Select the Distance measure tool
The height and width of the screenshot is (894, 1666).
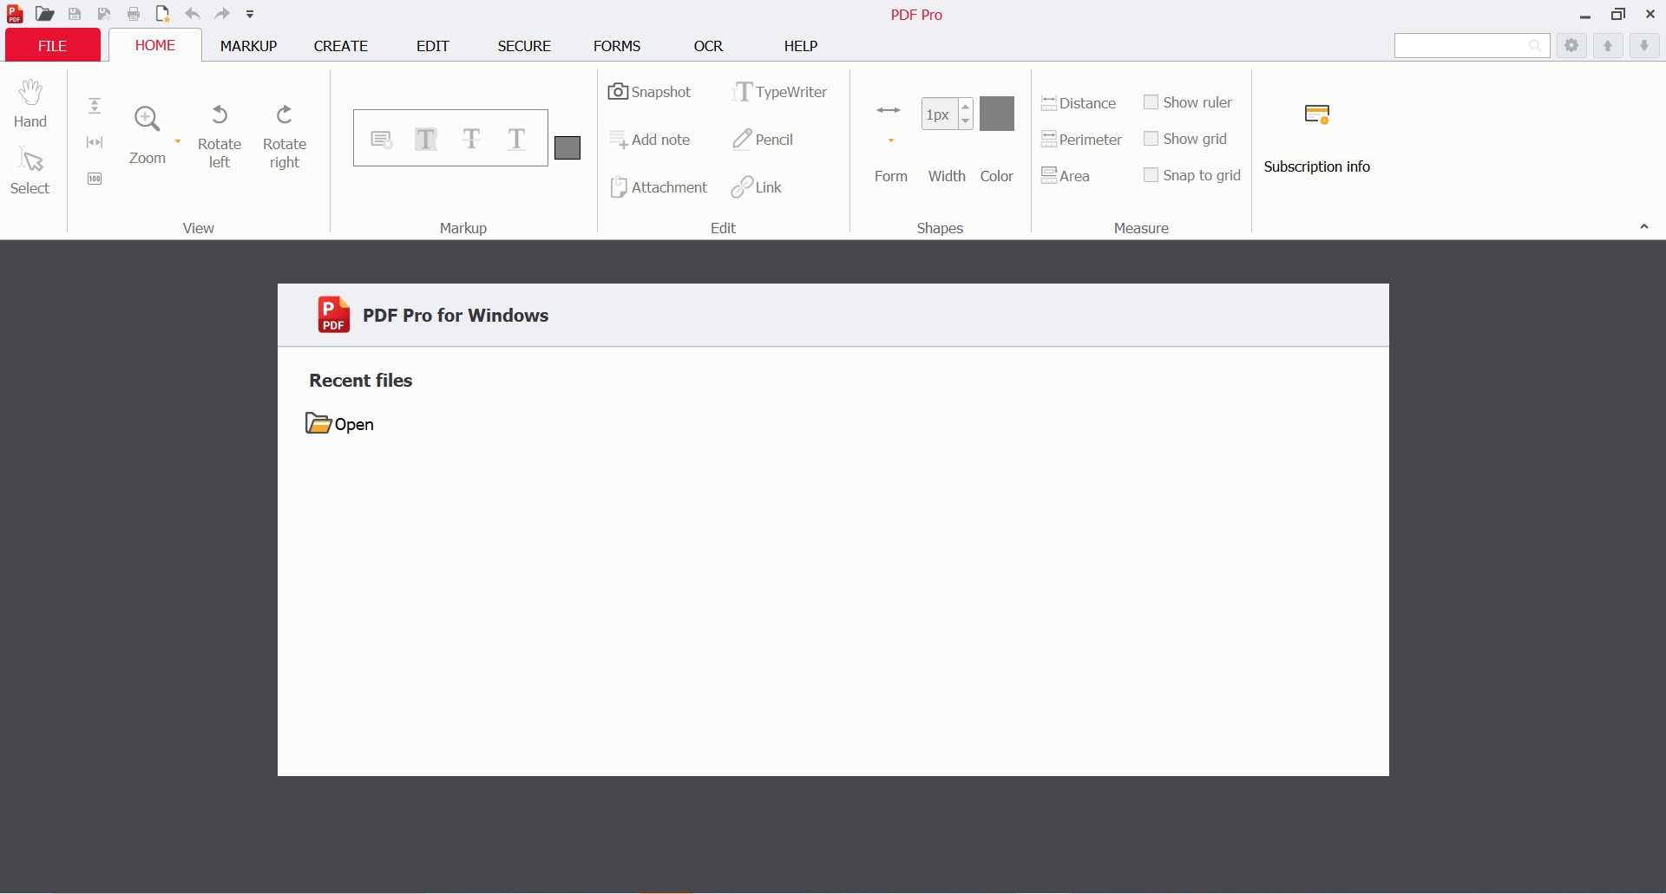pyautogui.click(x=1079, y=103)
